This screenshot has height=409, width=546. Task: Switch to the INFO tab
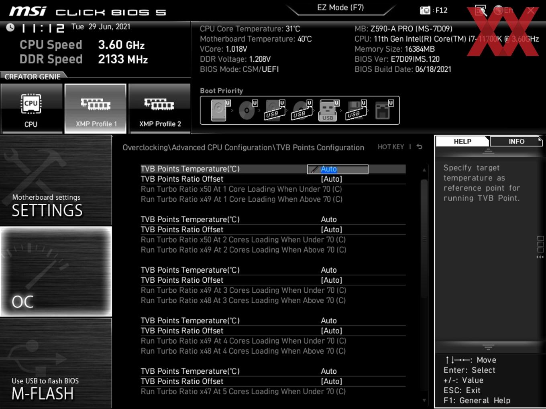pos(516,141)
